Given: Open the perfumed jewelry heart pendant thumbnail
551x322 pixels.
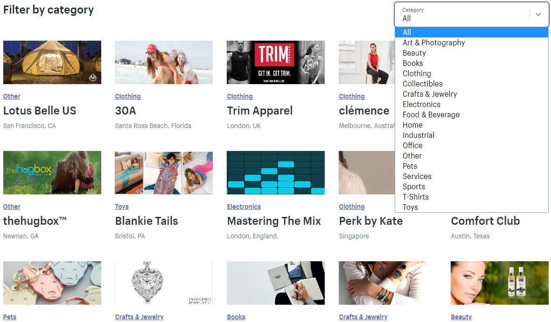Looking at the screenshot, I should point(164,283).
